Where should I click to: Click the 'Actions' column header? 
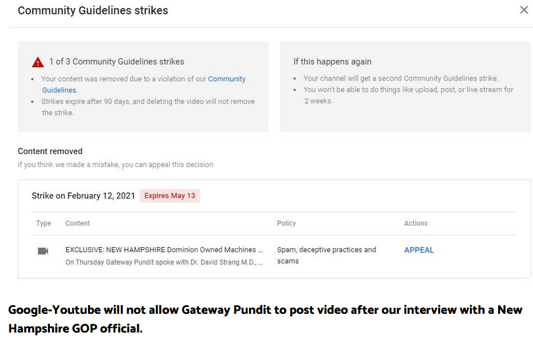[x=416, y=223]
